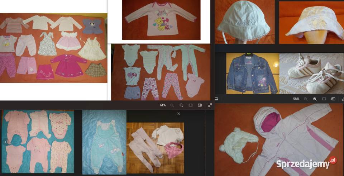Screen dimensions: 344x176
Task: Open the 61% zoom level value
Action: (163, 105)
